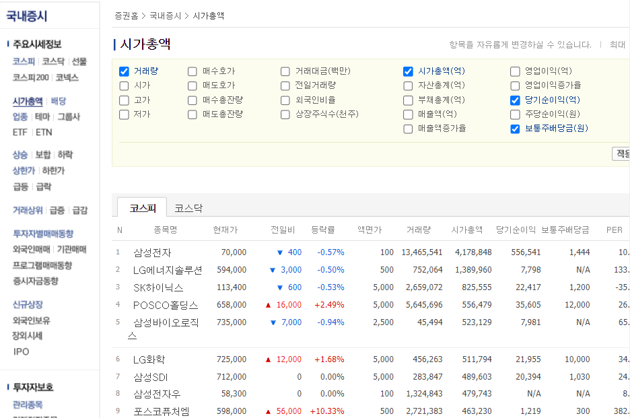630x418 pixels.
Task: Uncheck 보통주배당금(원) checkbox
Action: (515, 129)
